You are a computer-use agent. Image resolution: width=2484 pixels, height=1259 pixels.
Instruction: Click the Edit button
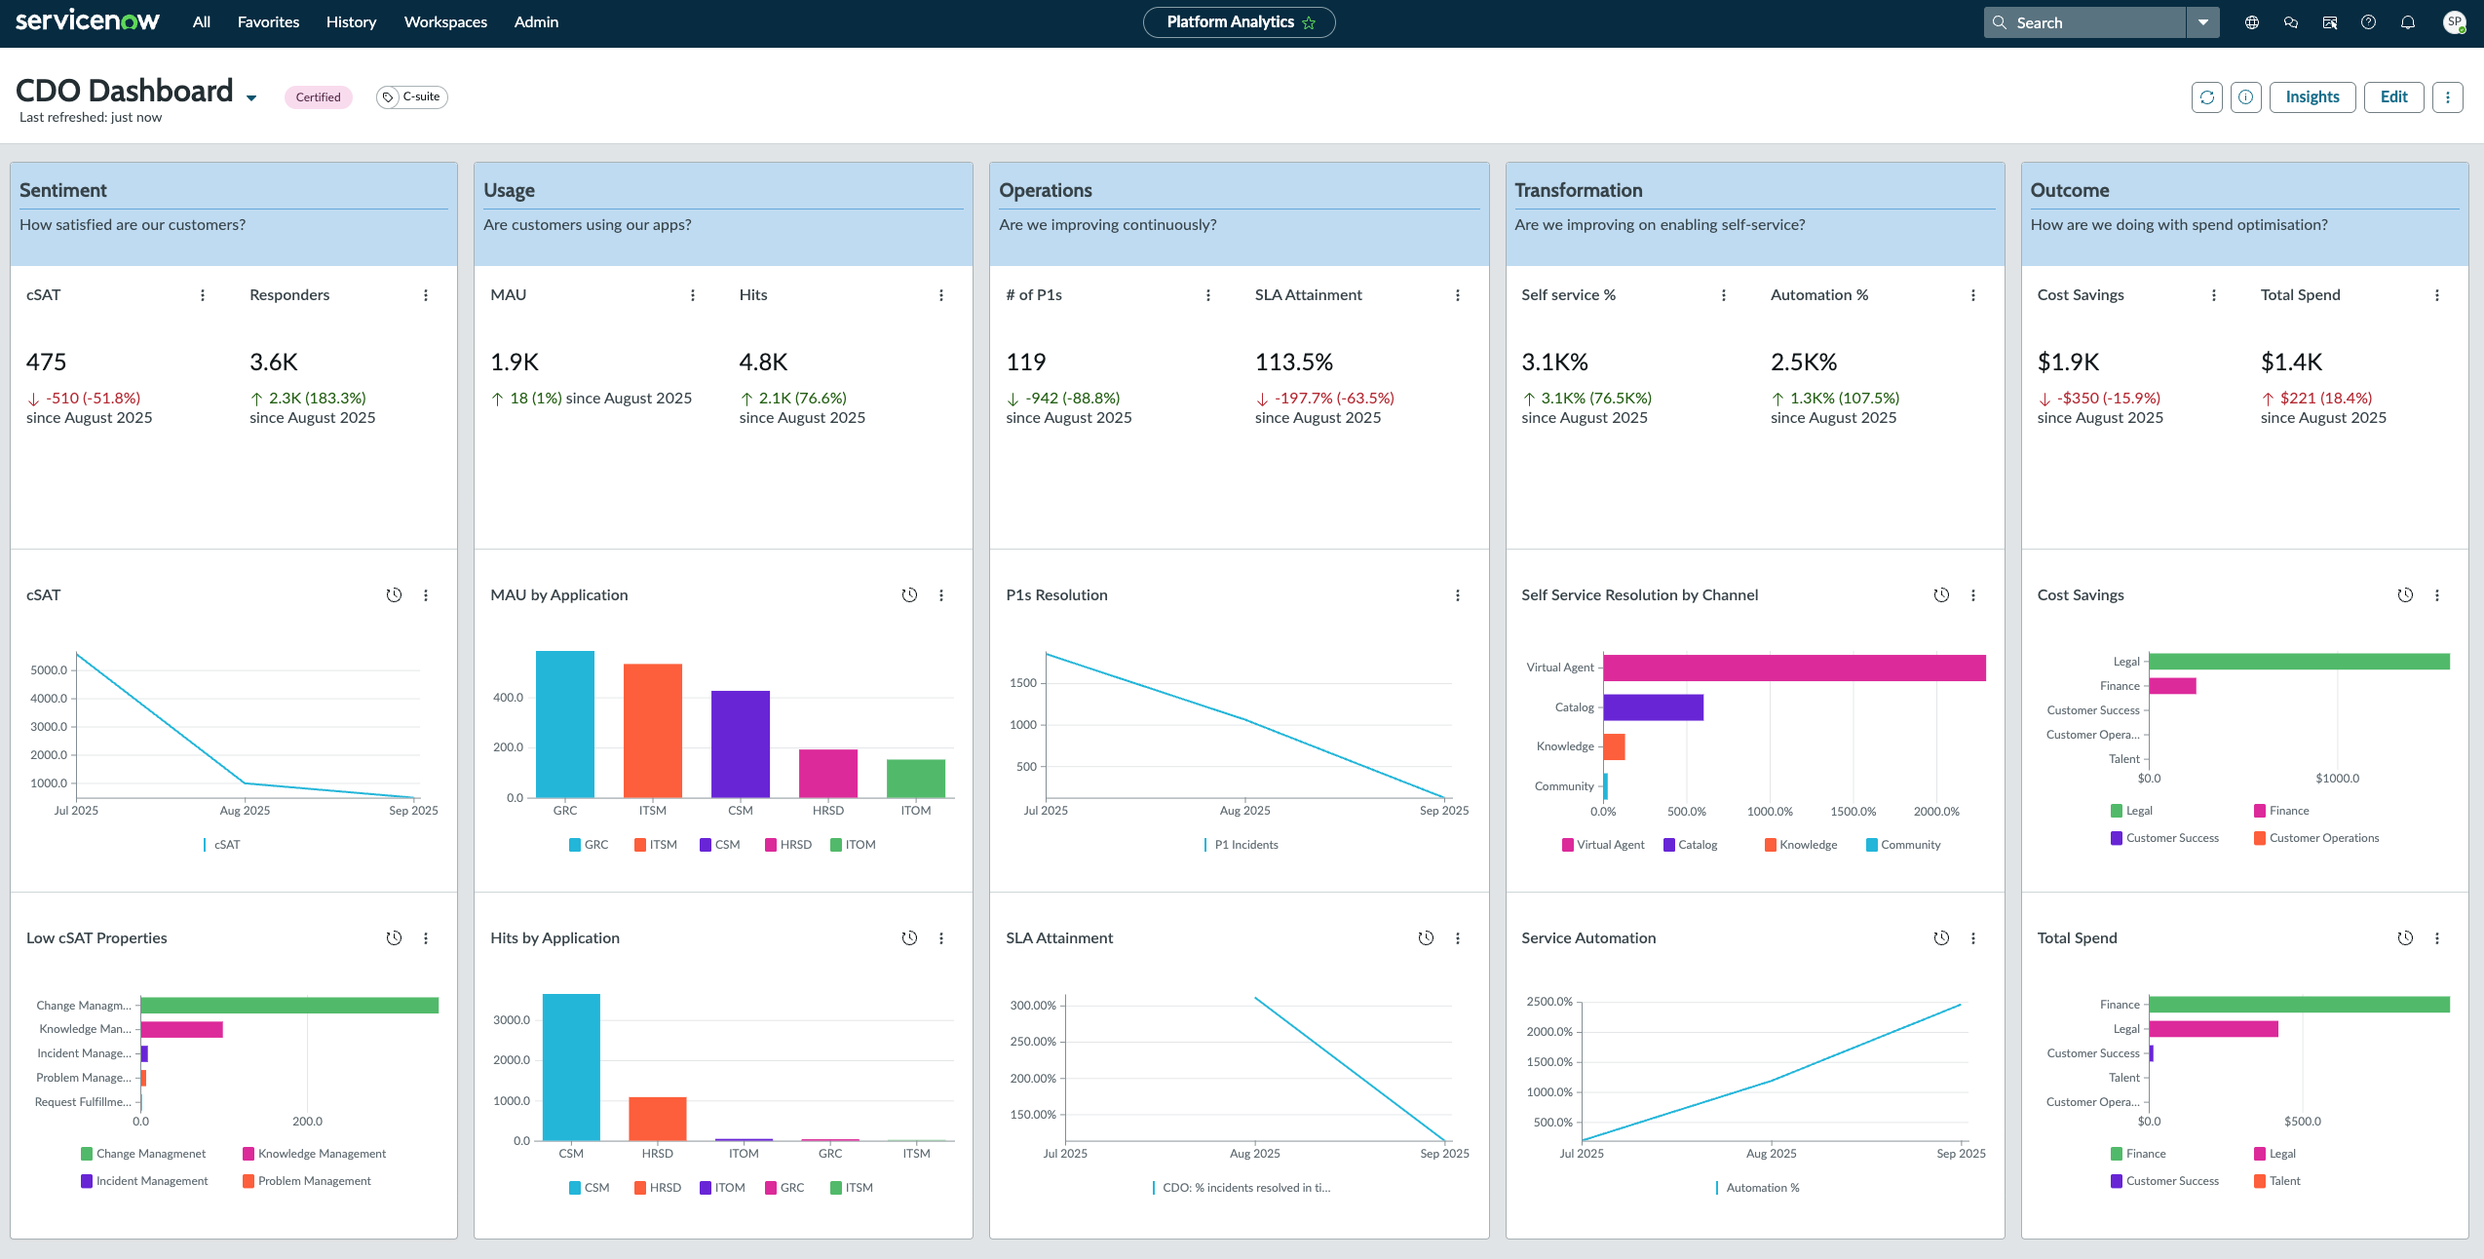pyautogui.click(x=2394, y=97)
